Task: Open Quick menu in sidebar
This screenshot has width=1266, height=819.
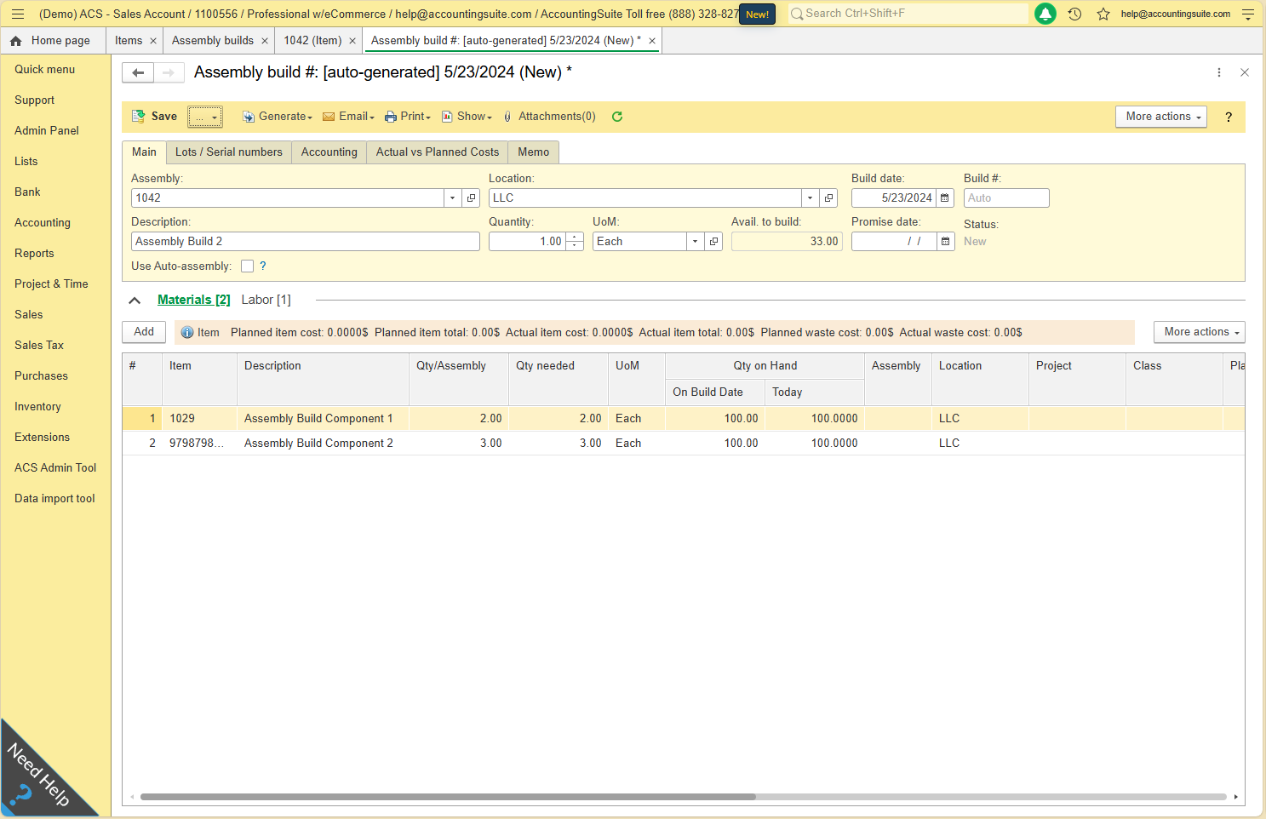Action: pos(44,70)
